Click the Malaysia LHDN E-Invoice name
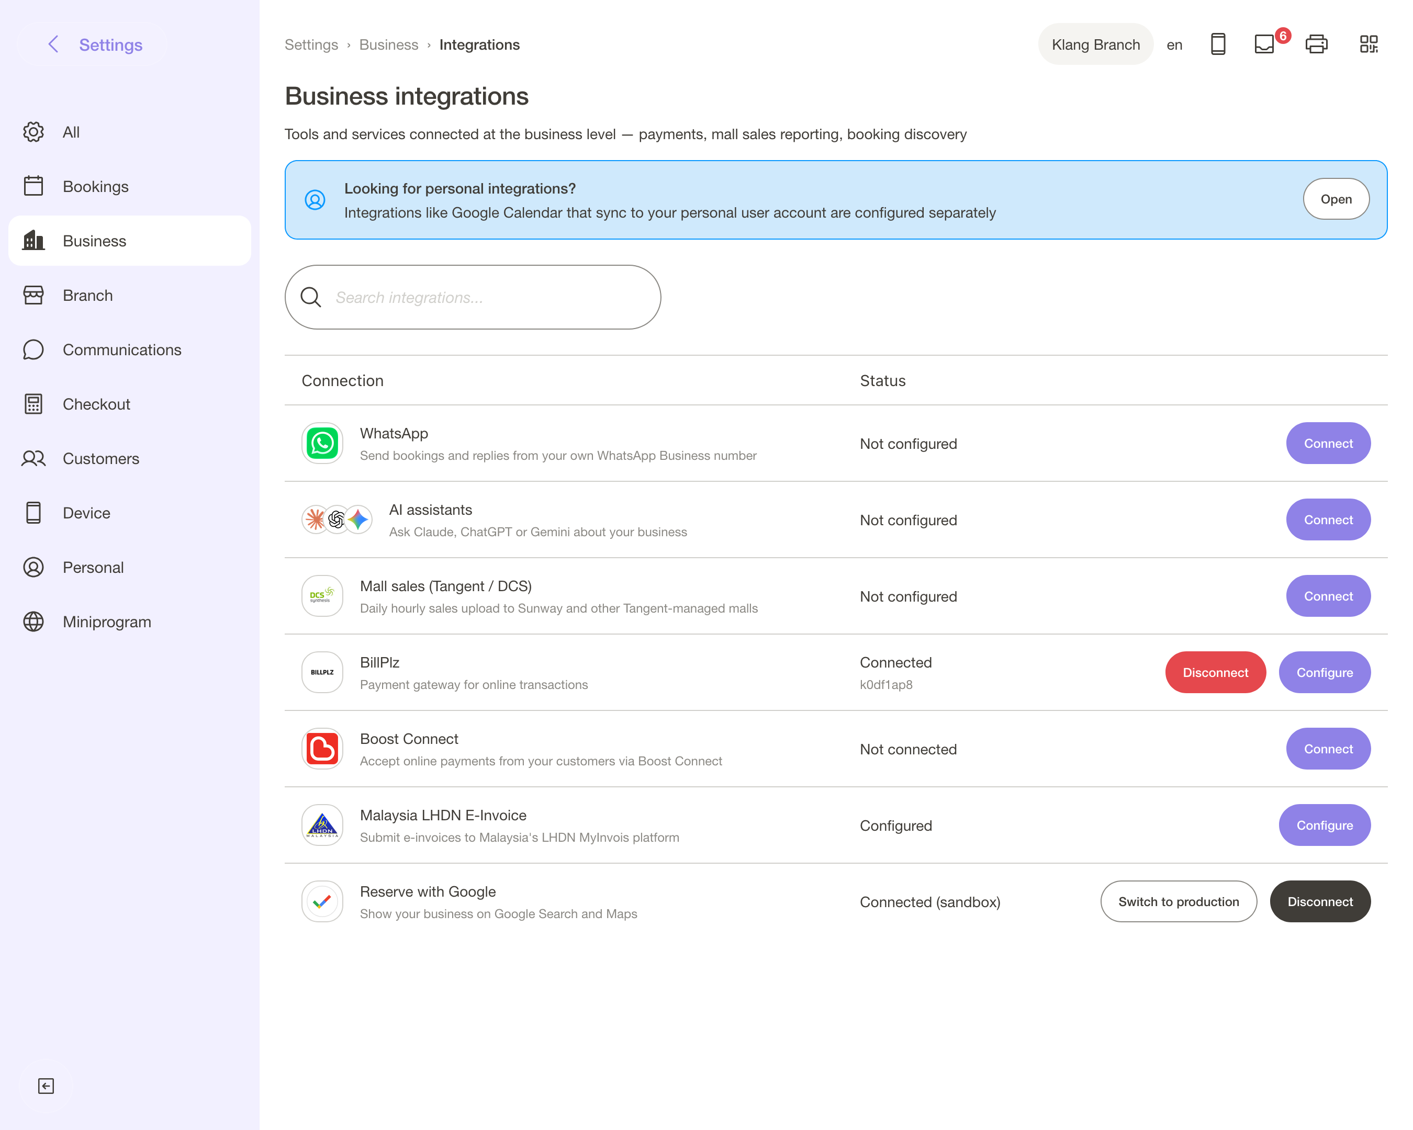The image size is (1413, 1130). click(443, 816)
